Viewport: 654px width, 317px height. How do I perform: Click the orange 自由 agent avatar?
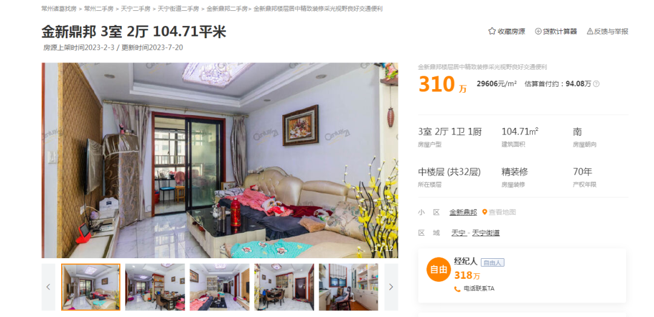click(438, 270)
